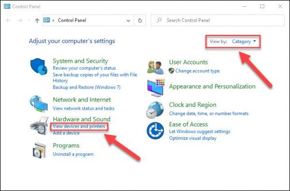Viewport: 290px width, 191px height.
Task: Open View network status and tasks
Action: 84,108
